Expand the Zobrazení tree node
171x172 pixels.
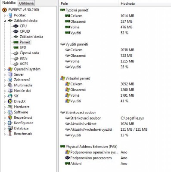[x=5, y=80]
